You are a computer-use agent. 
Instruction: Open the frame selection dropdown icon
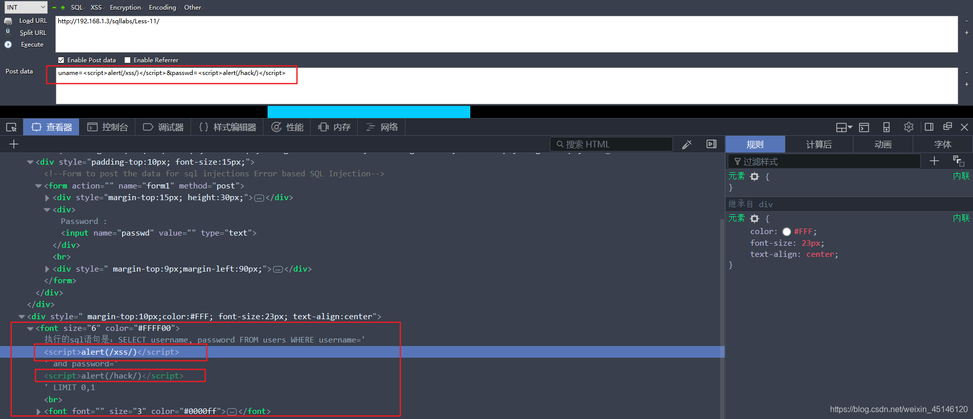pyautogui.click(x=844, y=127)
